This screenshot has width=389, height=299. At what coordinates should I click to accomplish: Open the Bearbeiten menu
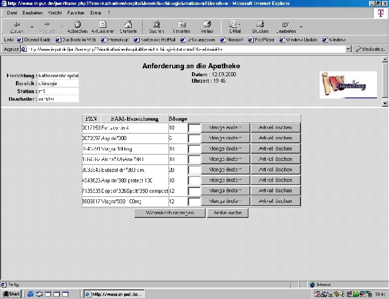32,13
